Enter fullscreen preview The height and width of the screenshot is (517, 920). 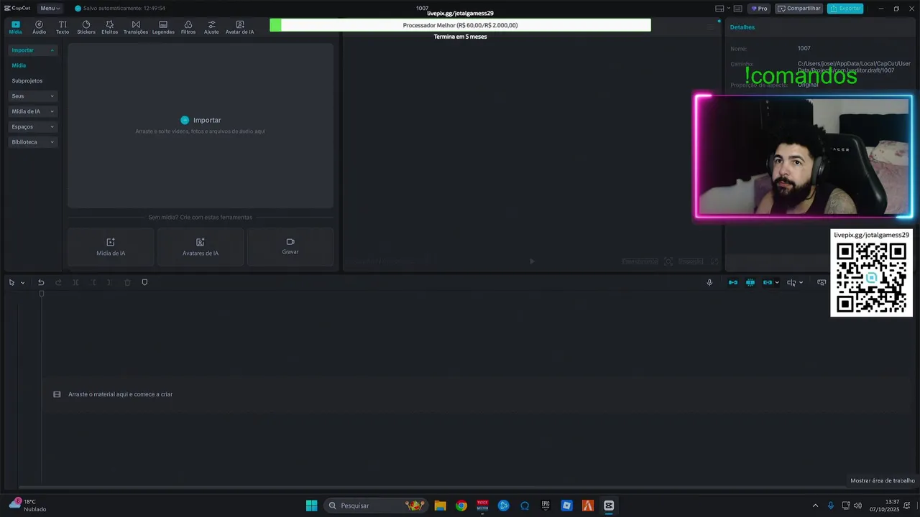coord(714,261)
